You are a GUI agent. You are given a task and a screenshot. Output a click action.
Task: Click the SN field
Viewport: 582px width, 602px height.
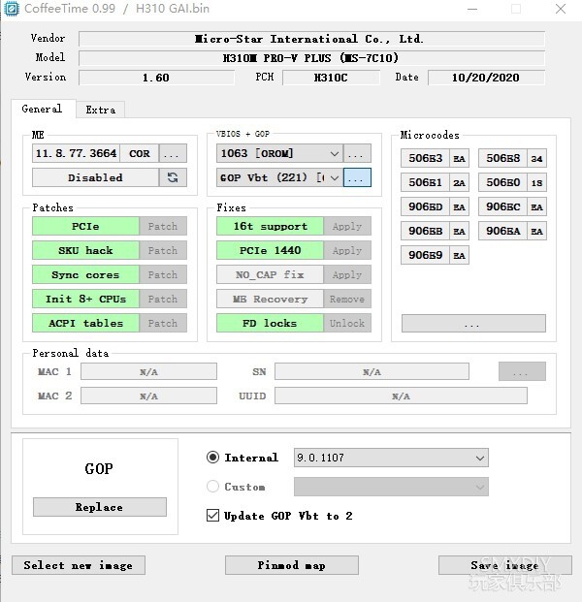(372, 371)
